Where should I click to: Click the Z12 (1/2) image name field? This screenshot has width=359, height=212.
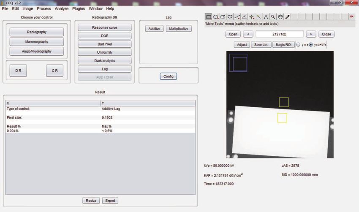point(279,34)
